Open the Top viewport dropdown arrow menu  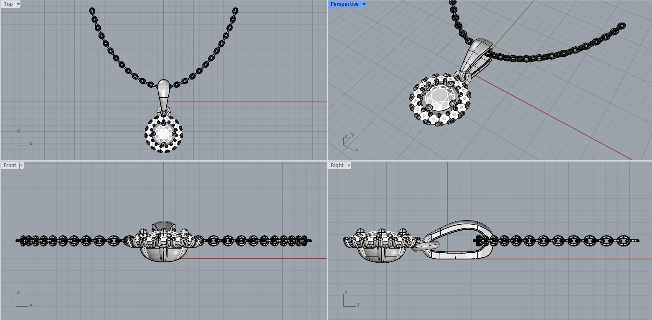coord(18,4)
